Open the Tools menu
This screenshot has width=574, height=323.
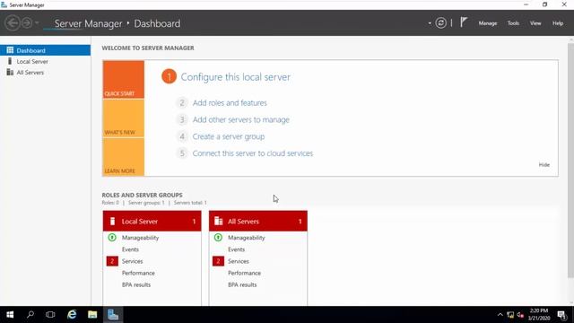point(513,23)
